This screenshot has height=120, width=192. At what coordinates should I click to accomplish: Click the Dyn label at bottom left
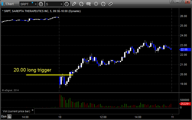tap(4, 116)
